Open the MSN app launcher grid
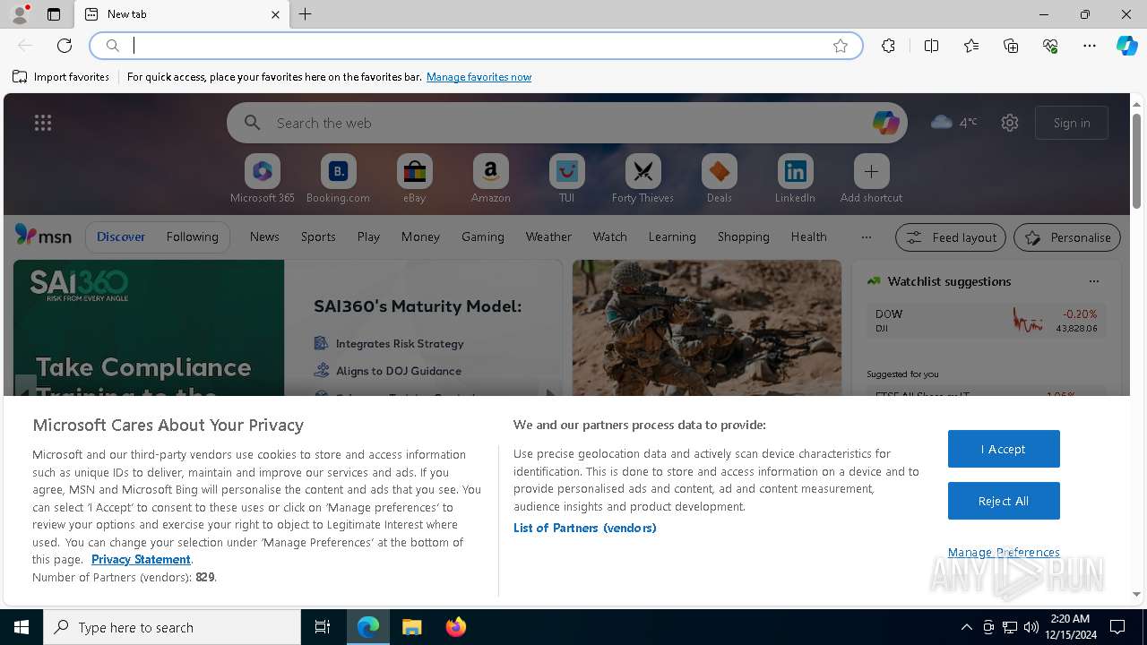This screenshot has width=1147, height=645. click(43, 123)
